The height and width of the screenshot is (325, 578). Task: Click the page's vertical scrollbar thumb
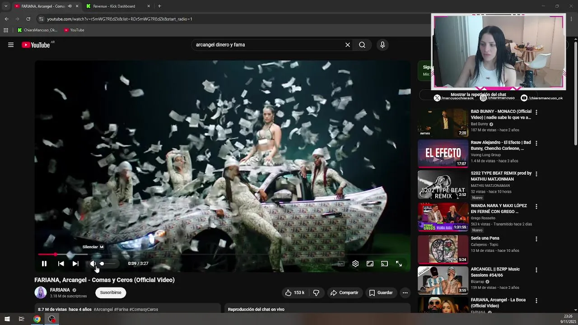(x=576, y=94)
